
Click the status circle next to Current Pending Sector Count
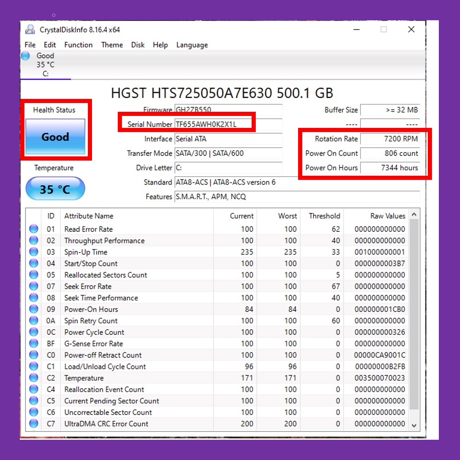[x=33, y=401]
